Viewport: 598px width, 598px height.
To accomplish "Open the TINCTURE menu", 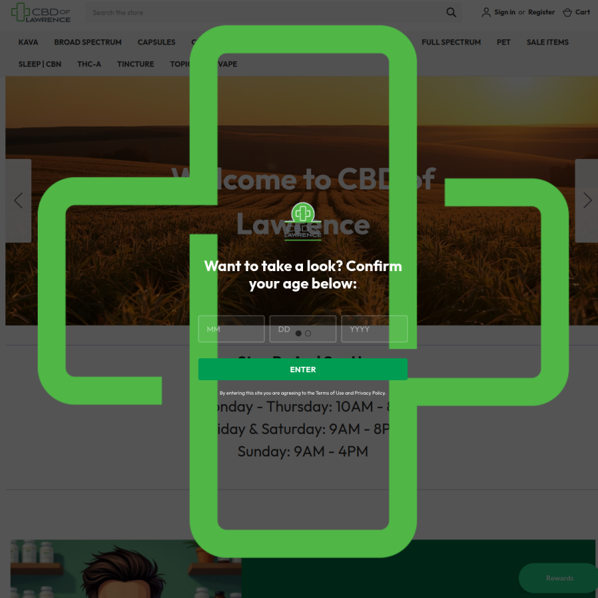I will (136, 64).
